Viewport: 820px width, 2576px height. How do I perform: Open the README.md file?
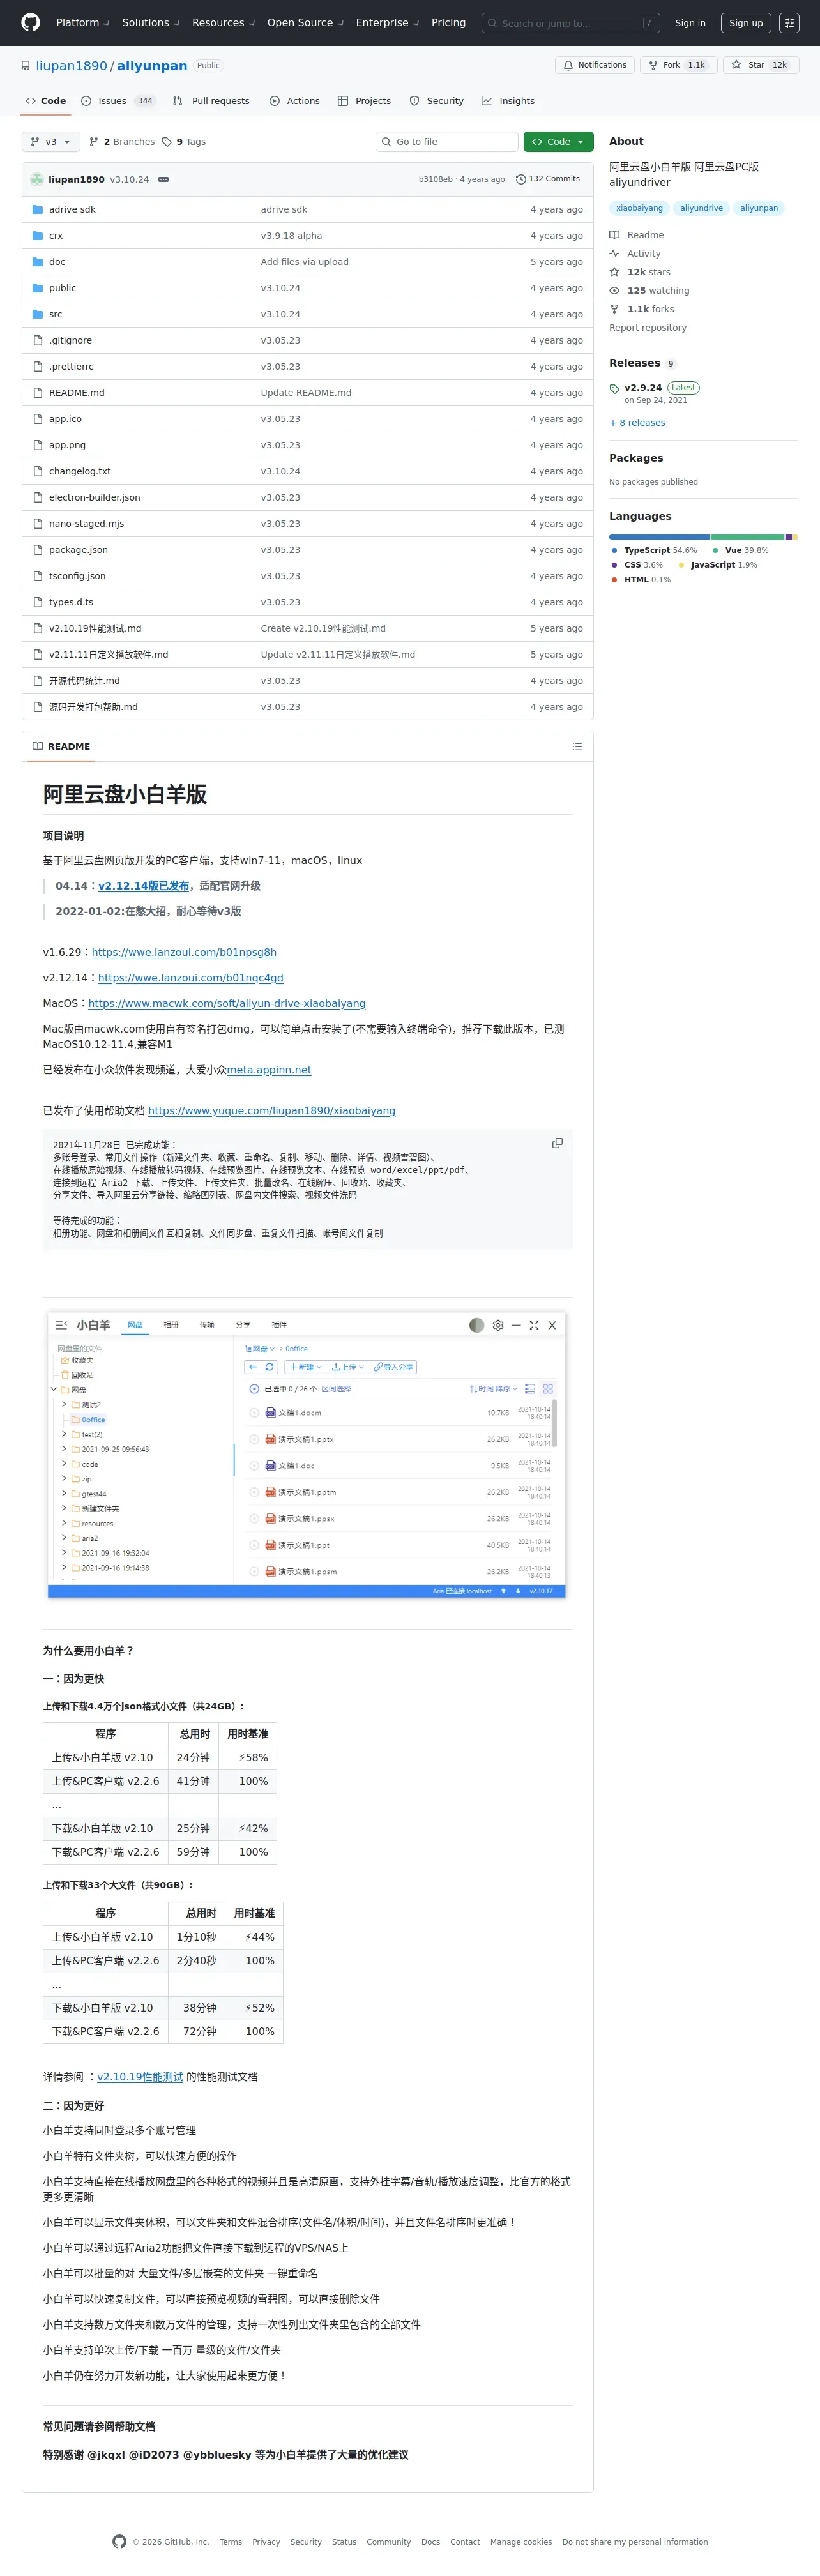76,393
